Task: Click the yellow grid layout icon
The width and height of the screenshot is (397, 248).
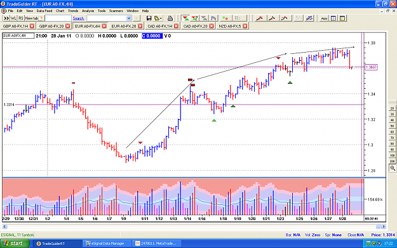Action: pyautogui.click(x=342, y=18)
